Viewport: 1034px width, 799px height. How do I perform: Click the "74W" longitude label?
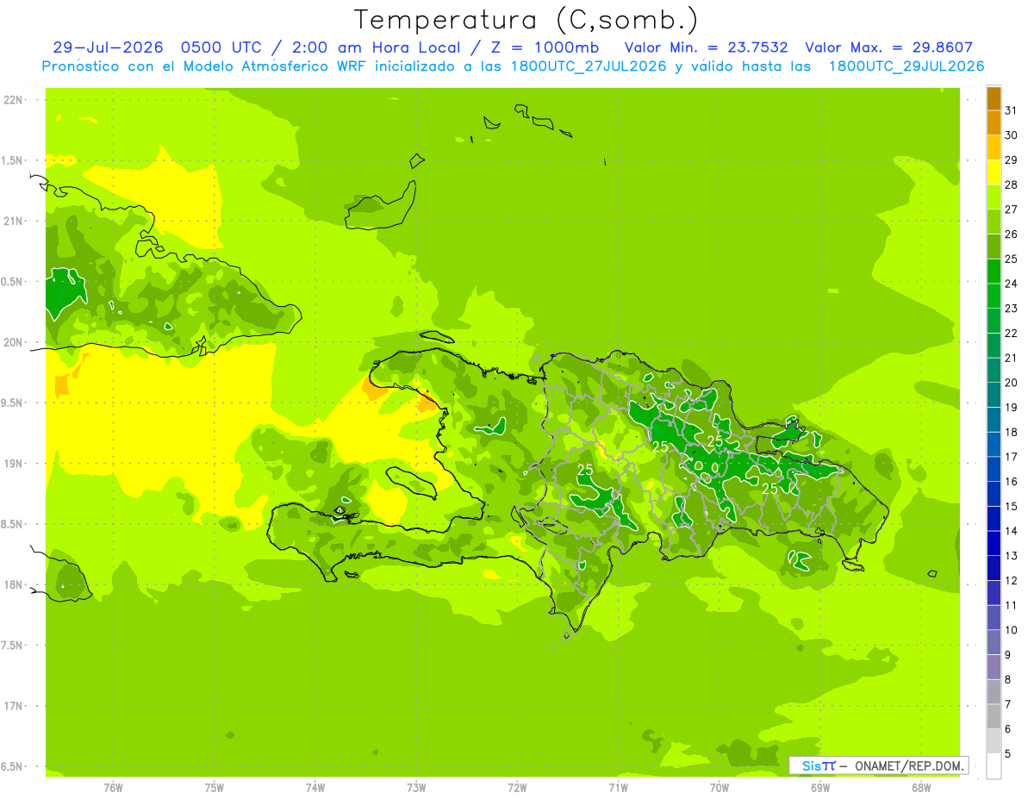pyautogui.click(x=315, y=788)
